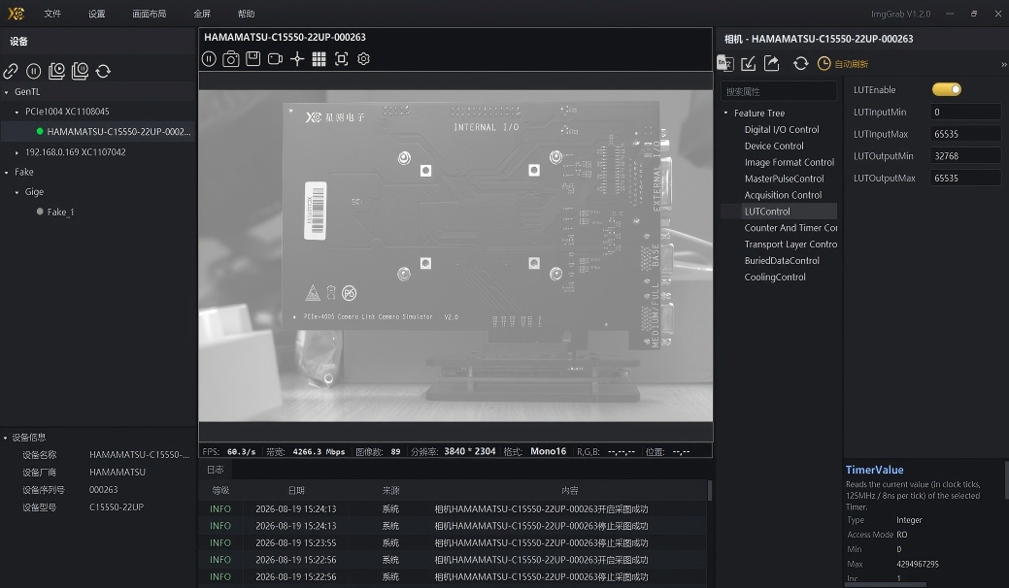Select the 日志 log tab
The image size is (1009, 588).
pyautogui.click(x=215, y=470)
